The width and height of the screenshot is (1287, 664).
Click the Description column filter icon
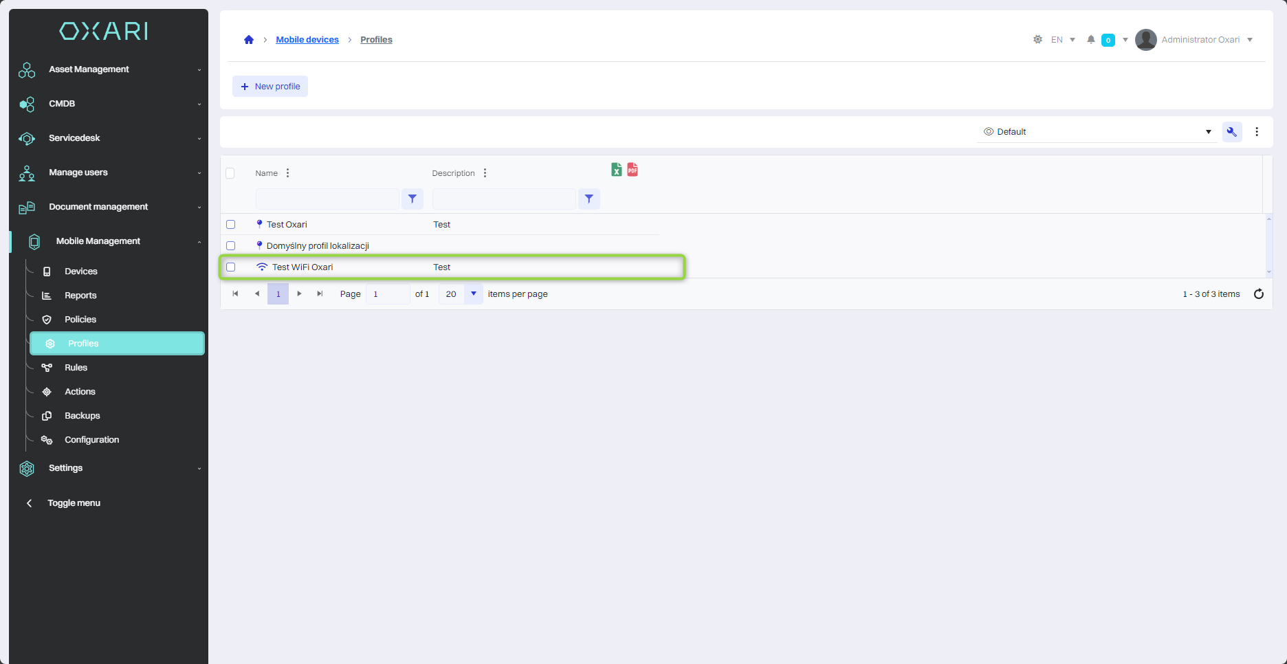point(588,199)
